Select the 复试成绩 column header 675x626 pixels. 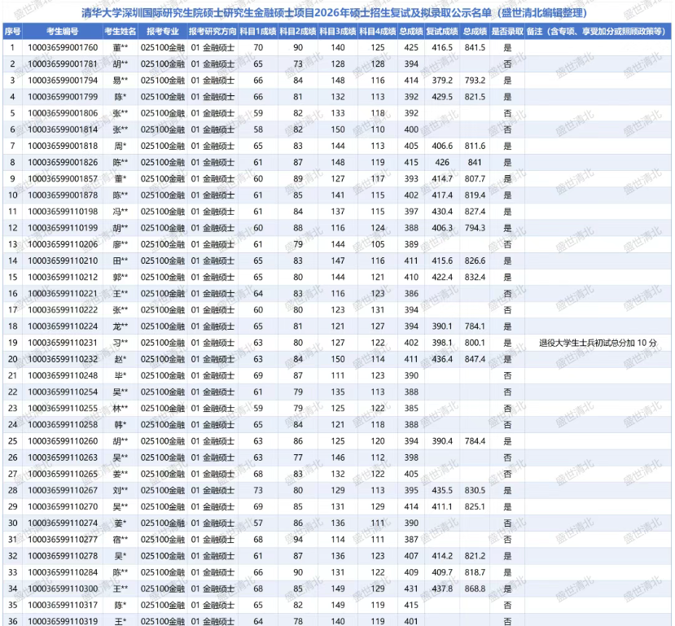(442, 31)
